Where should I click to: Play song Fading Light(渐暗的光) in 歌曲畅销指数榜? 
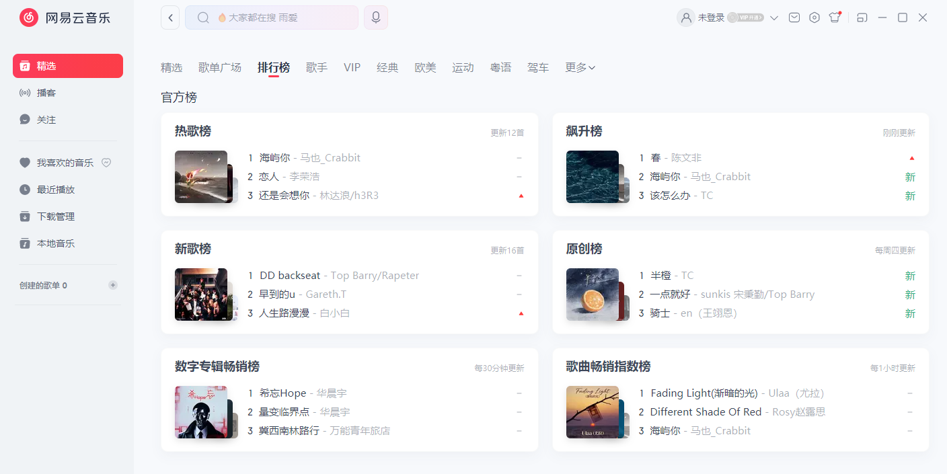pos(704,393)
